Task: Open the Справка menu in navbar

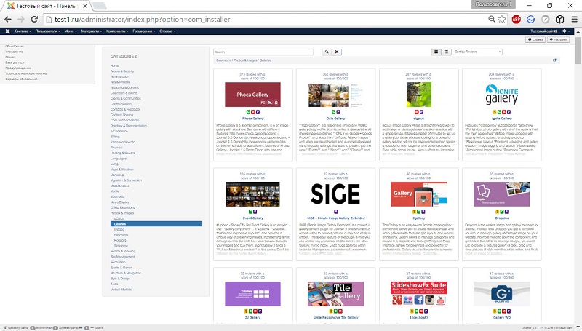Action: (167, 31)
